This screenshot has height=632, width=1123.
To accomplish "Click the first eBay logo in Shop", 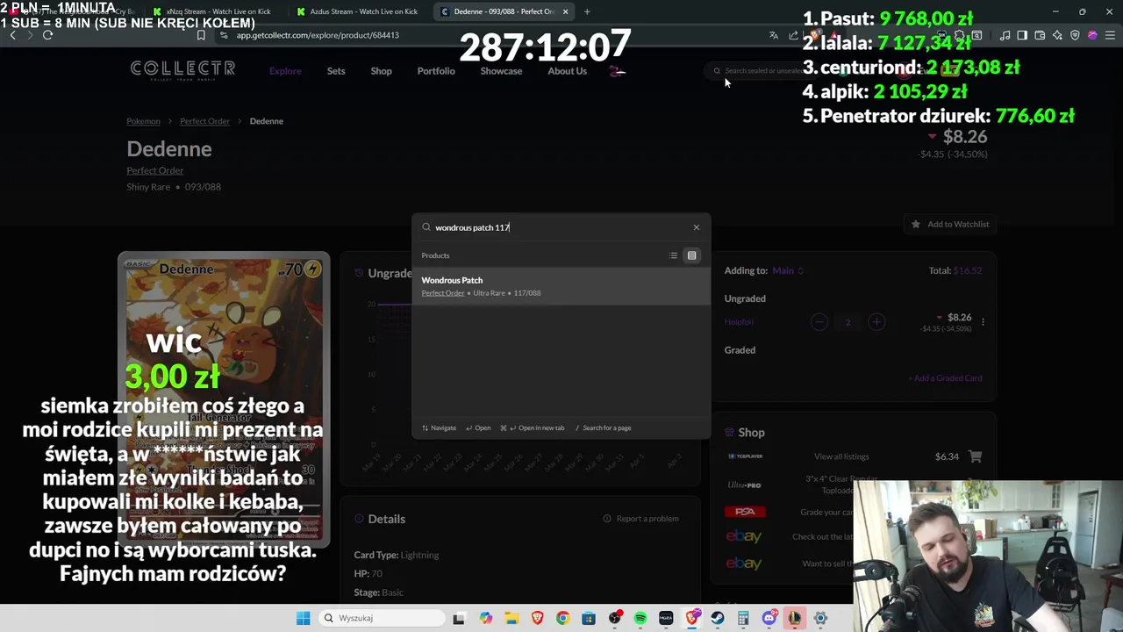I will click(x=744, y=536).
